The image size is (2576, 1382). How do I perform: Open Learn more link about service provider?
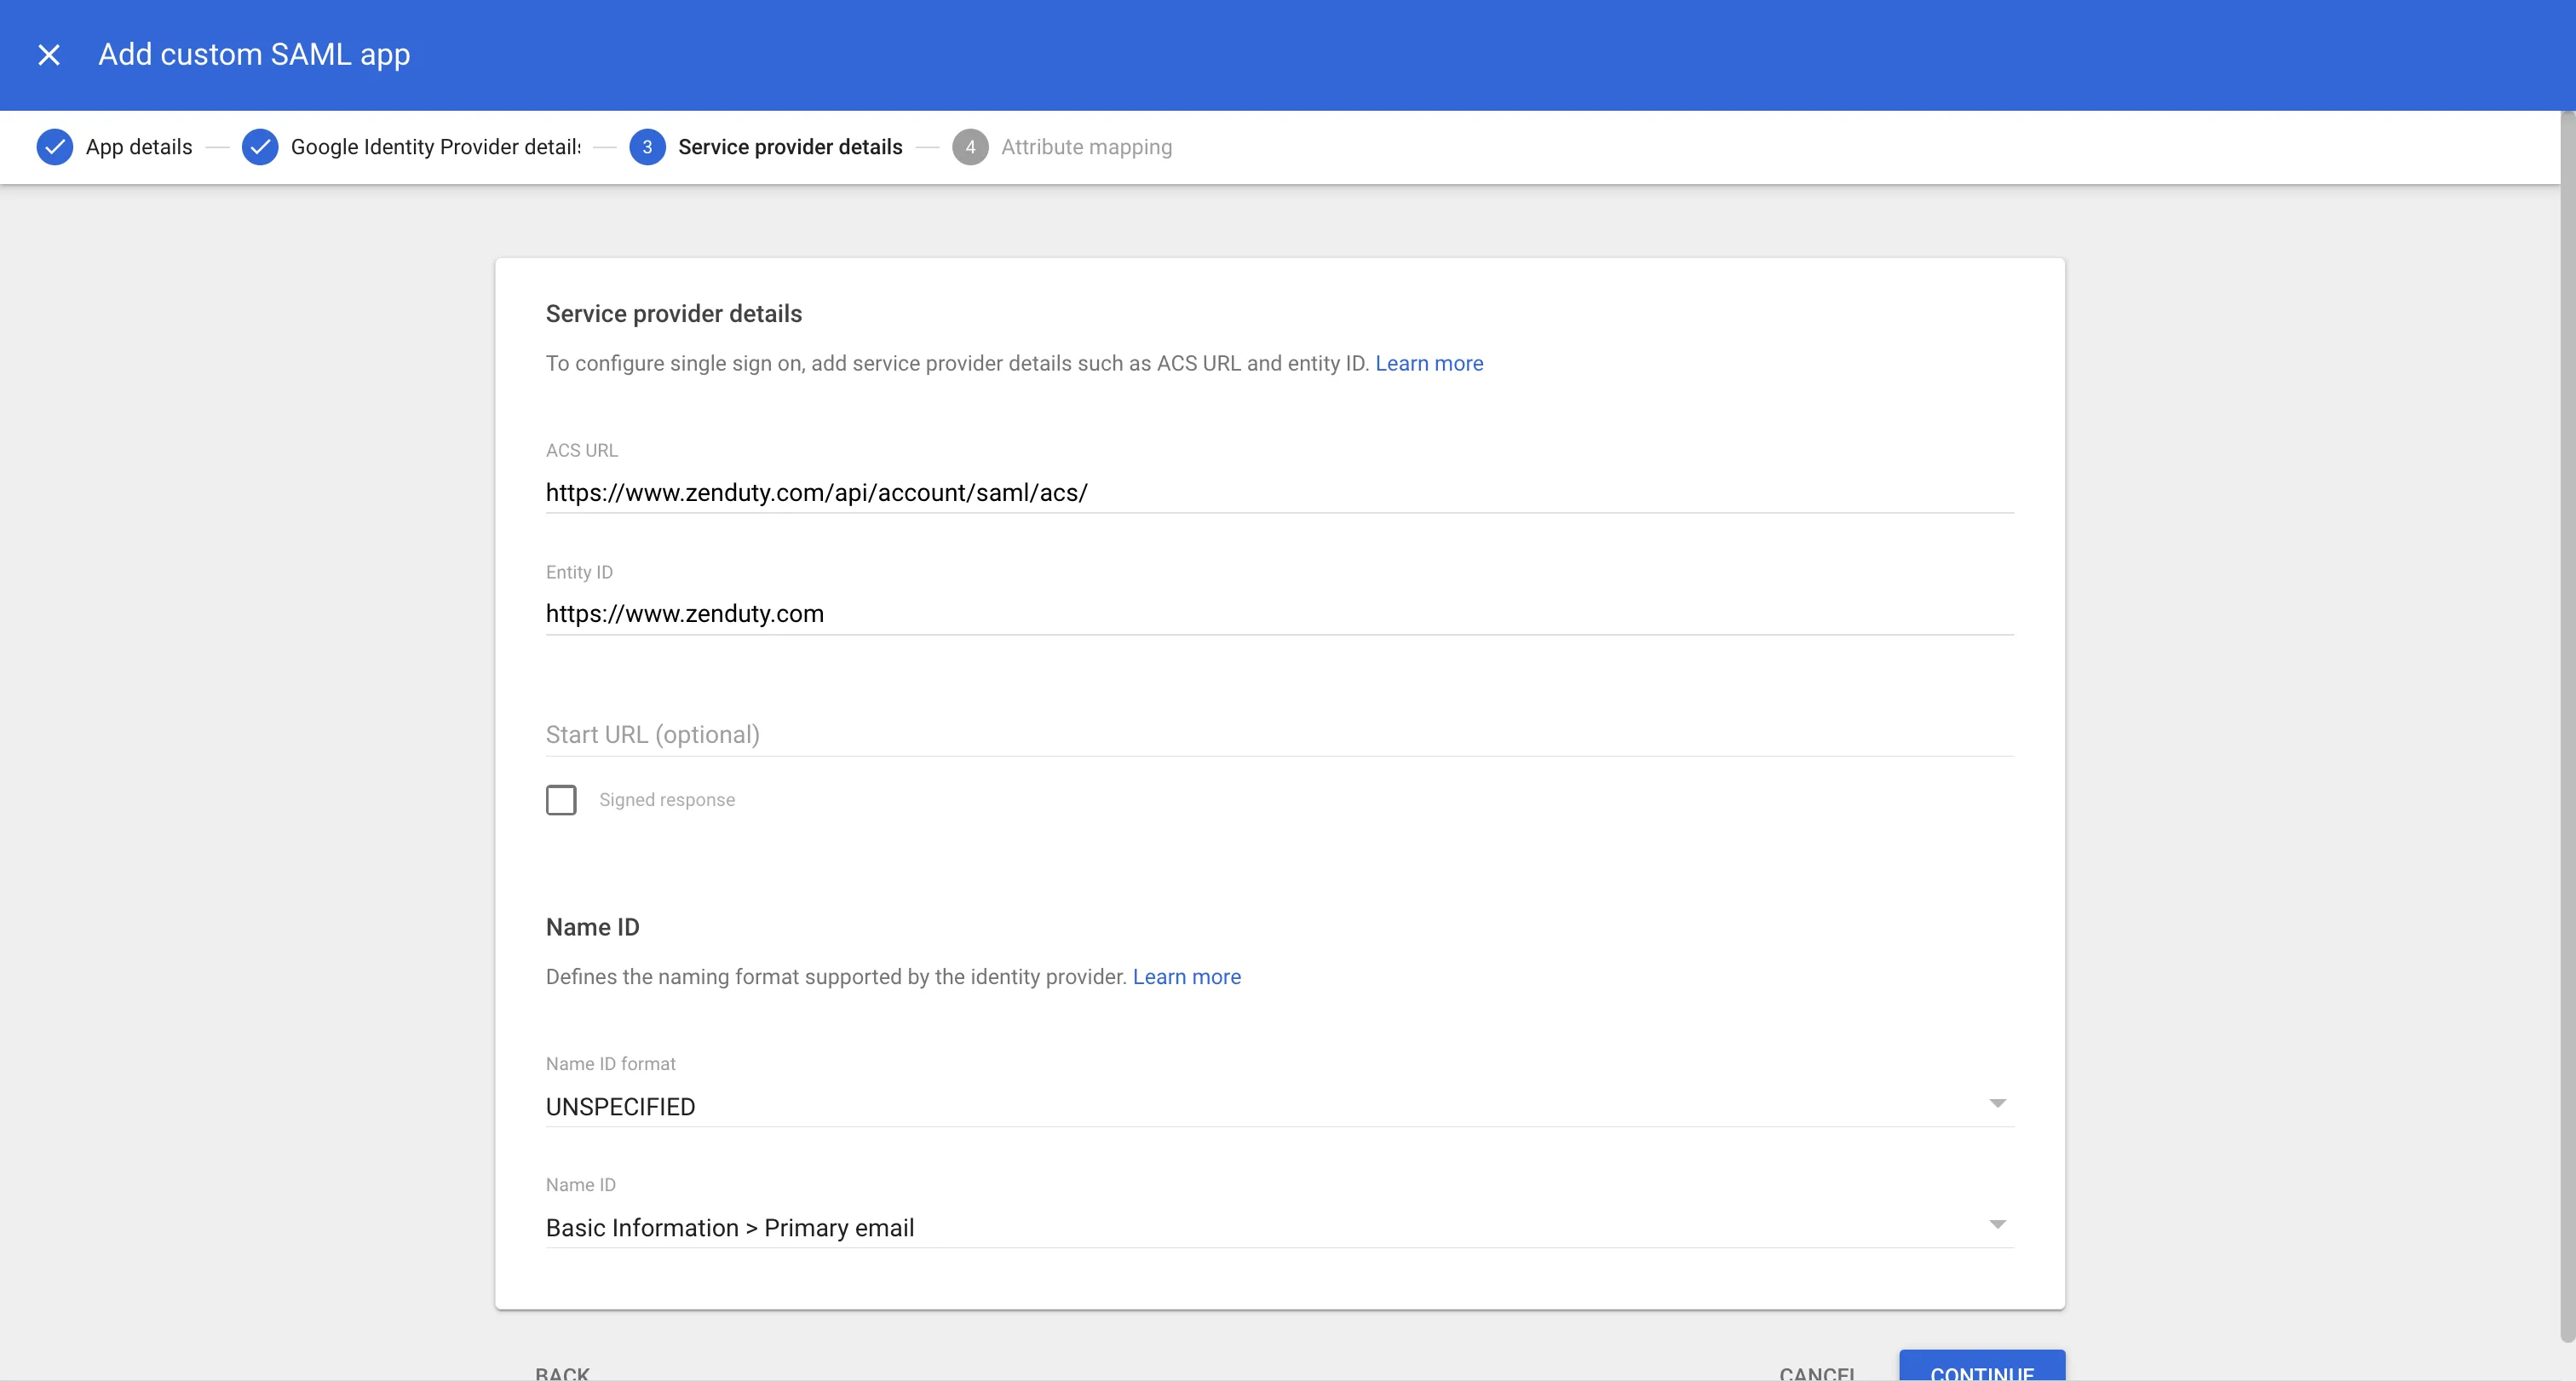tap(1429, 363)
